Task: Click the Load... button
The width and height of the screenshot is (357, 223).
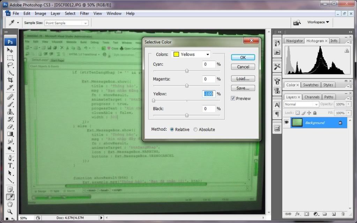Action: [x=243, y=79]
